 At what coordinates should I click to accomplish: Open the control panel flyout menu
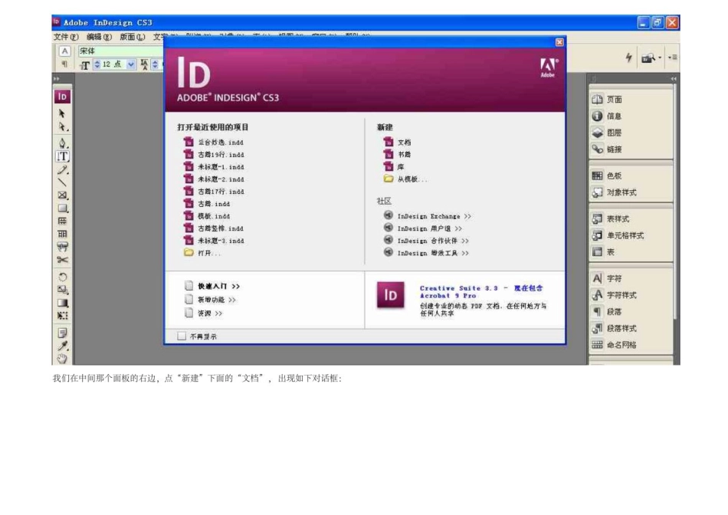click(672, 57)
